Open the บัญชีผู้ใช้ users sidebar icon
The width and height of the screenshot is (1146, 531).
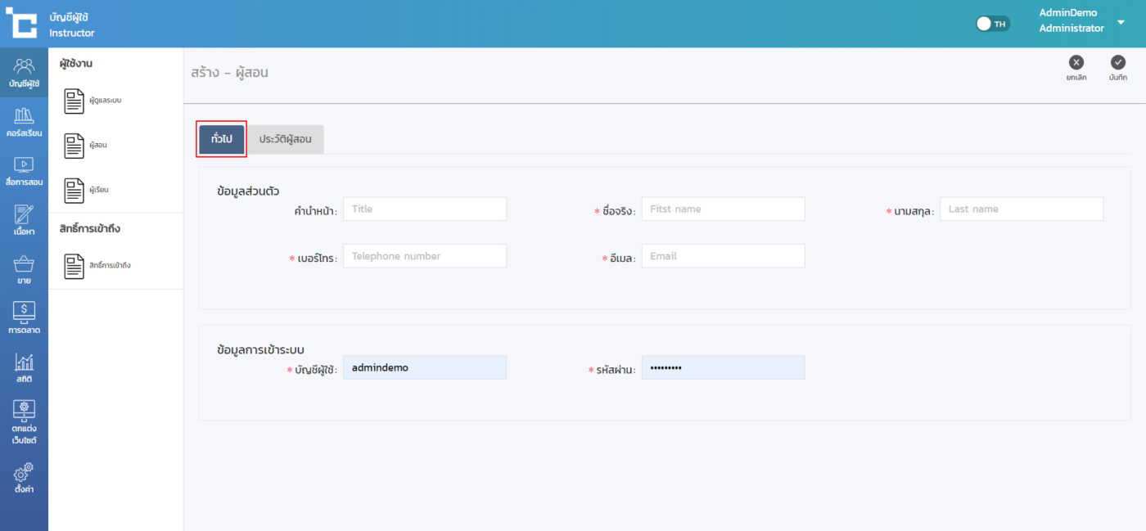24,72
